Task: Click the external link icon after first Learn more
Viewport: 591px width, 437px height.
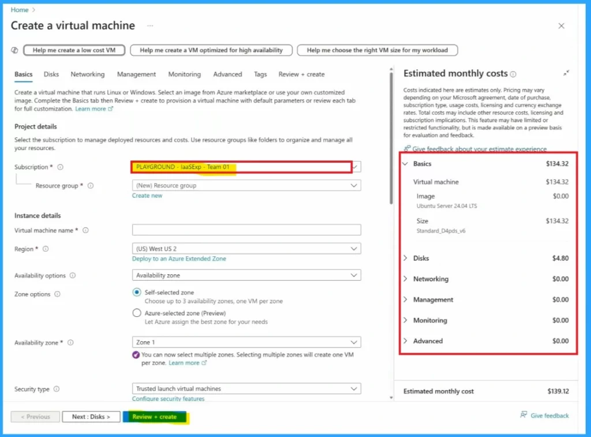Action: pyautogui.click(x=110, y=109)
